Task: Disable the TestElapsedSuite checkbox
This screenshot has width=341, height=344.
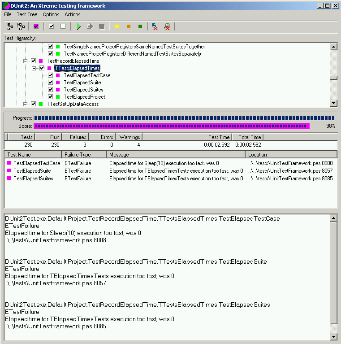Action: [50, 83]
